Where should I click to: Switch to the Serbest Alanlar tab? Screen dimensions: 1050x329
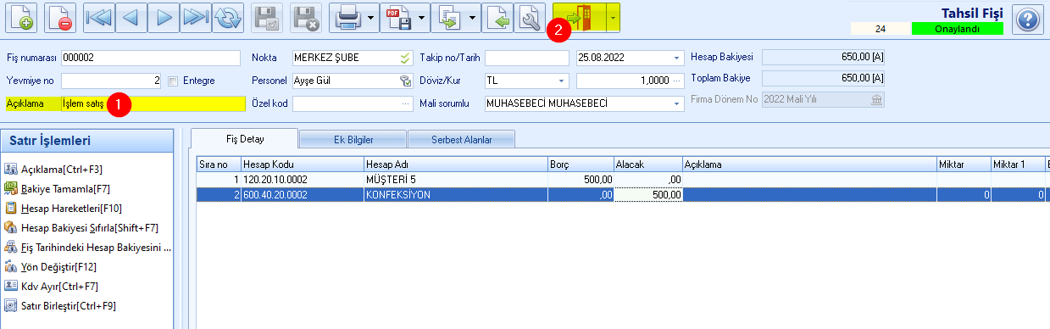coord(462,139)
